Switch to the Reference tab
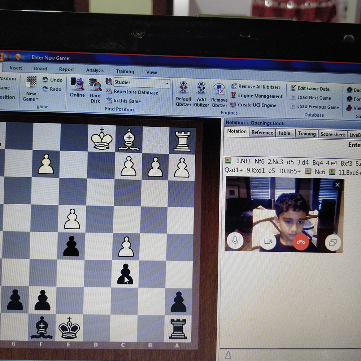This screenshot has height=361, width=361. click(262, 133)
